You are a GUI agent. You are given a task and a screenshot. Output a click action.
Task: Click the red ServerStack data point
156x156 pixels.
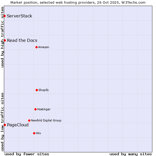coord(4,16)
